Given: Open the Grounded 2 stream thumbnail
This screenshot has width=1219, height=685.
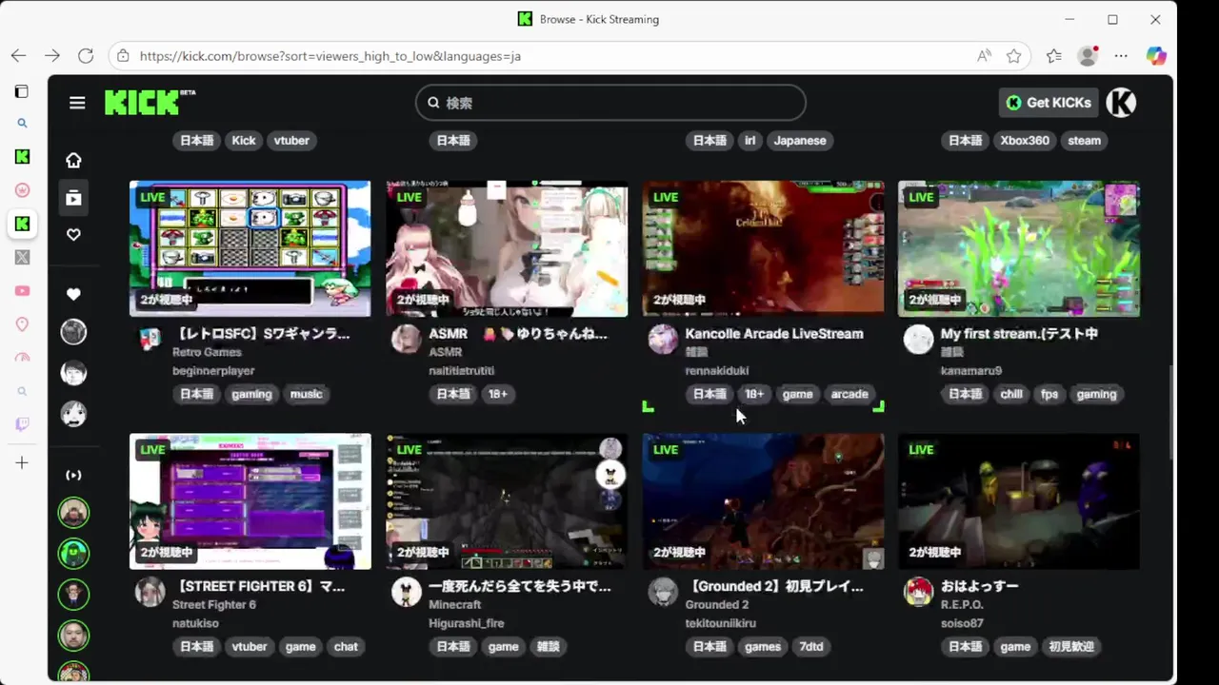Looking at the screenshot, I should [764, 501].
